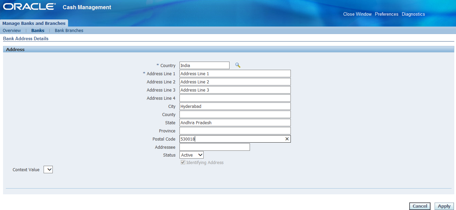
Task: Click the Country search magnifier icon
Action: coord(238,65)
